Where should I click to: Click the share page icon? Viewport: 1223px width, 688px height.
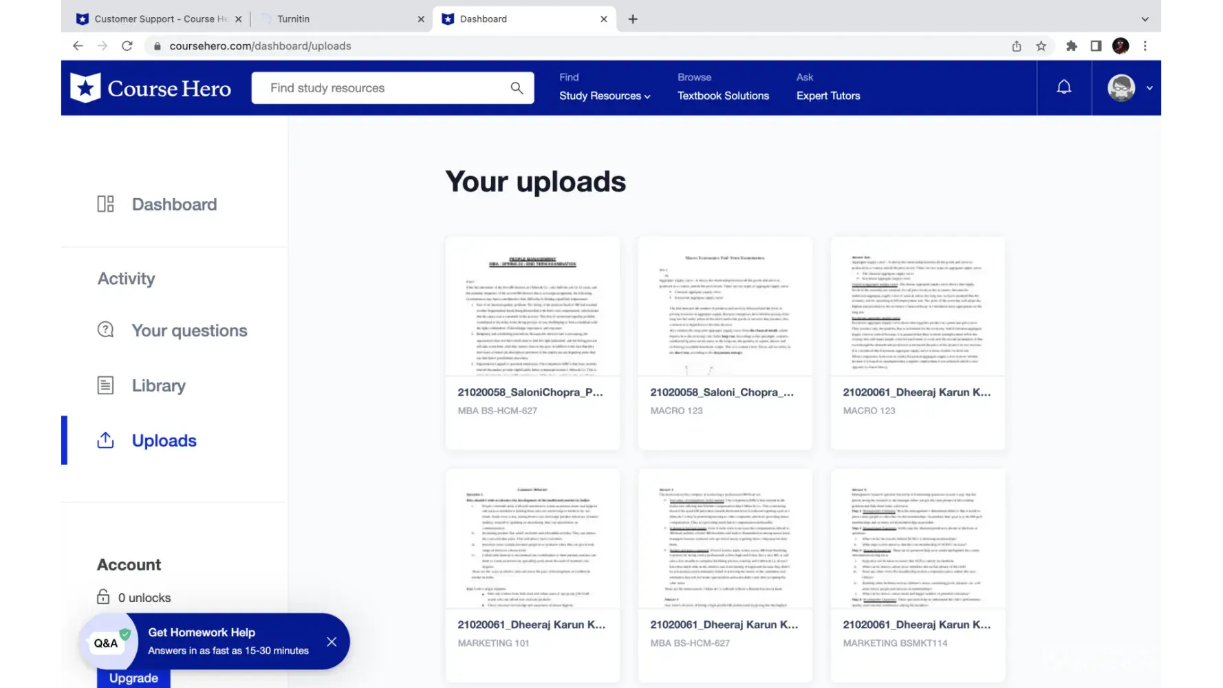(1017, 46)
